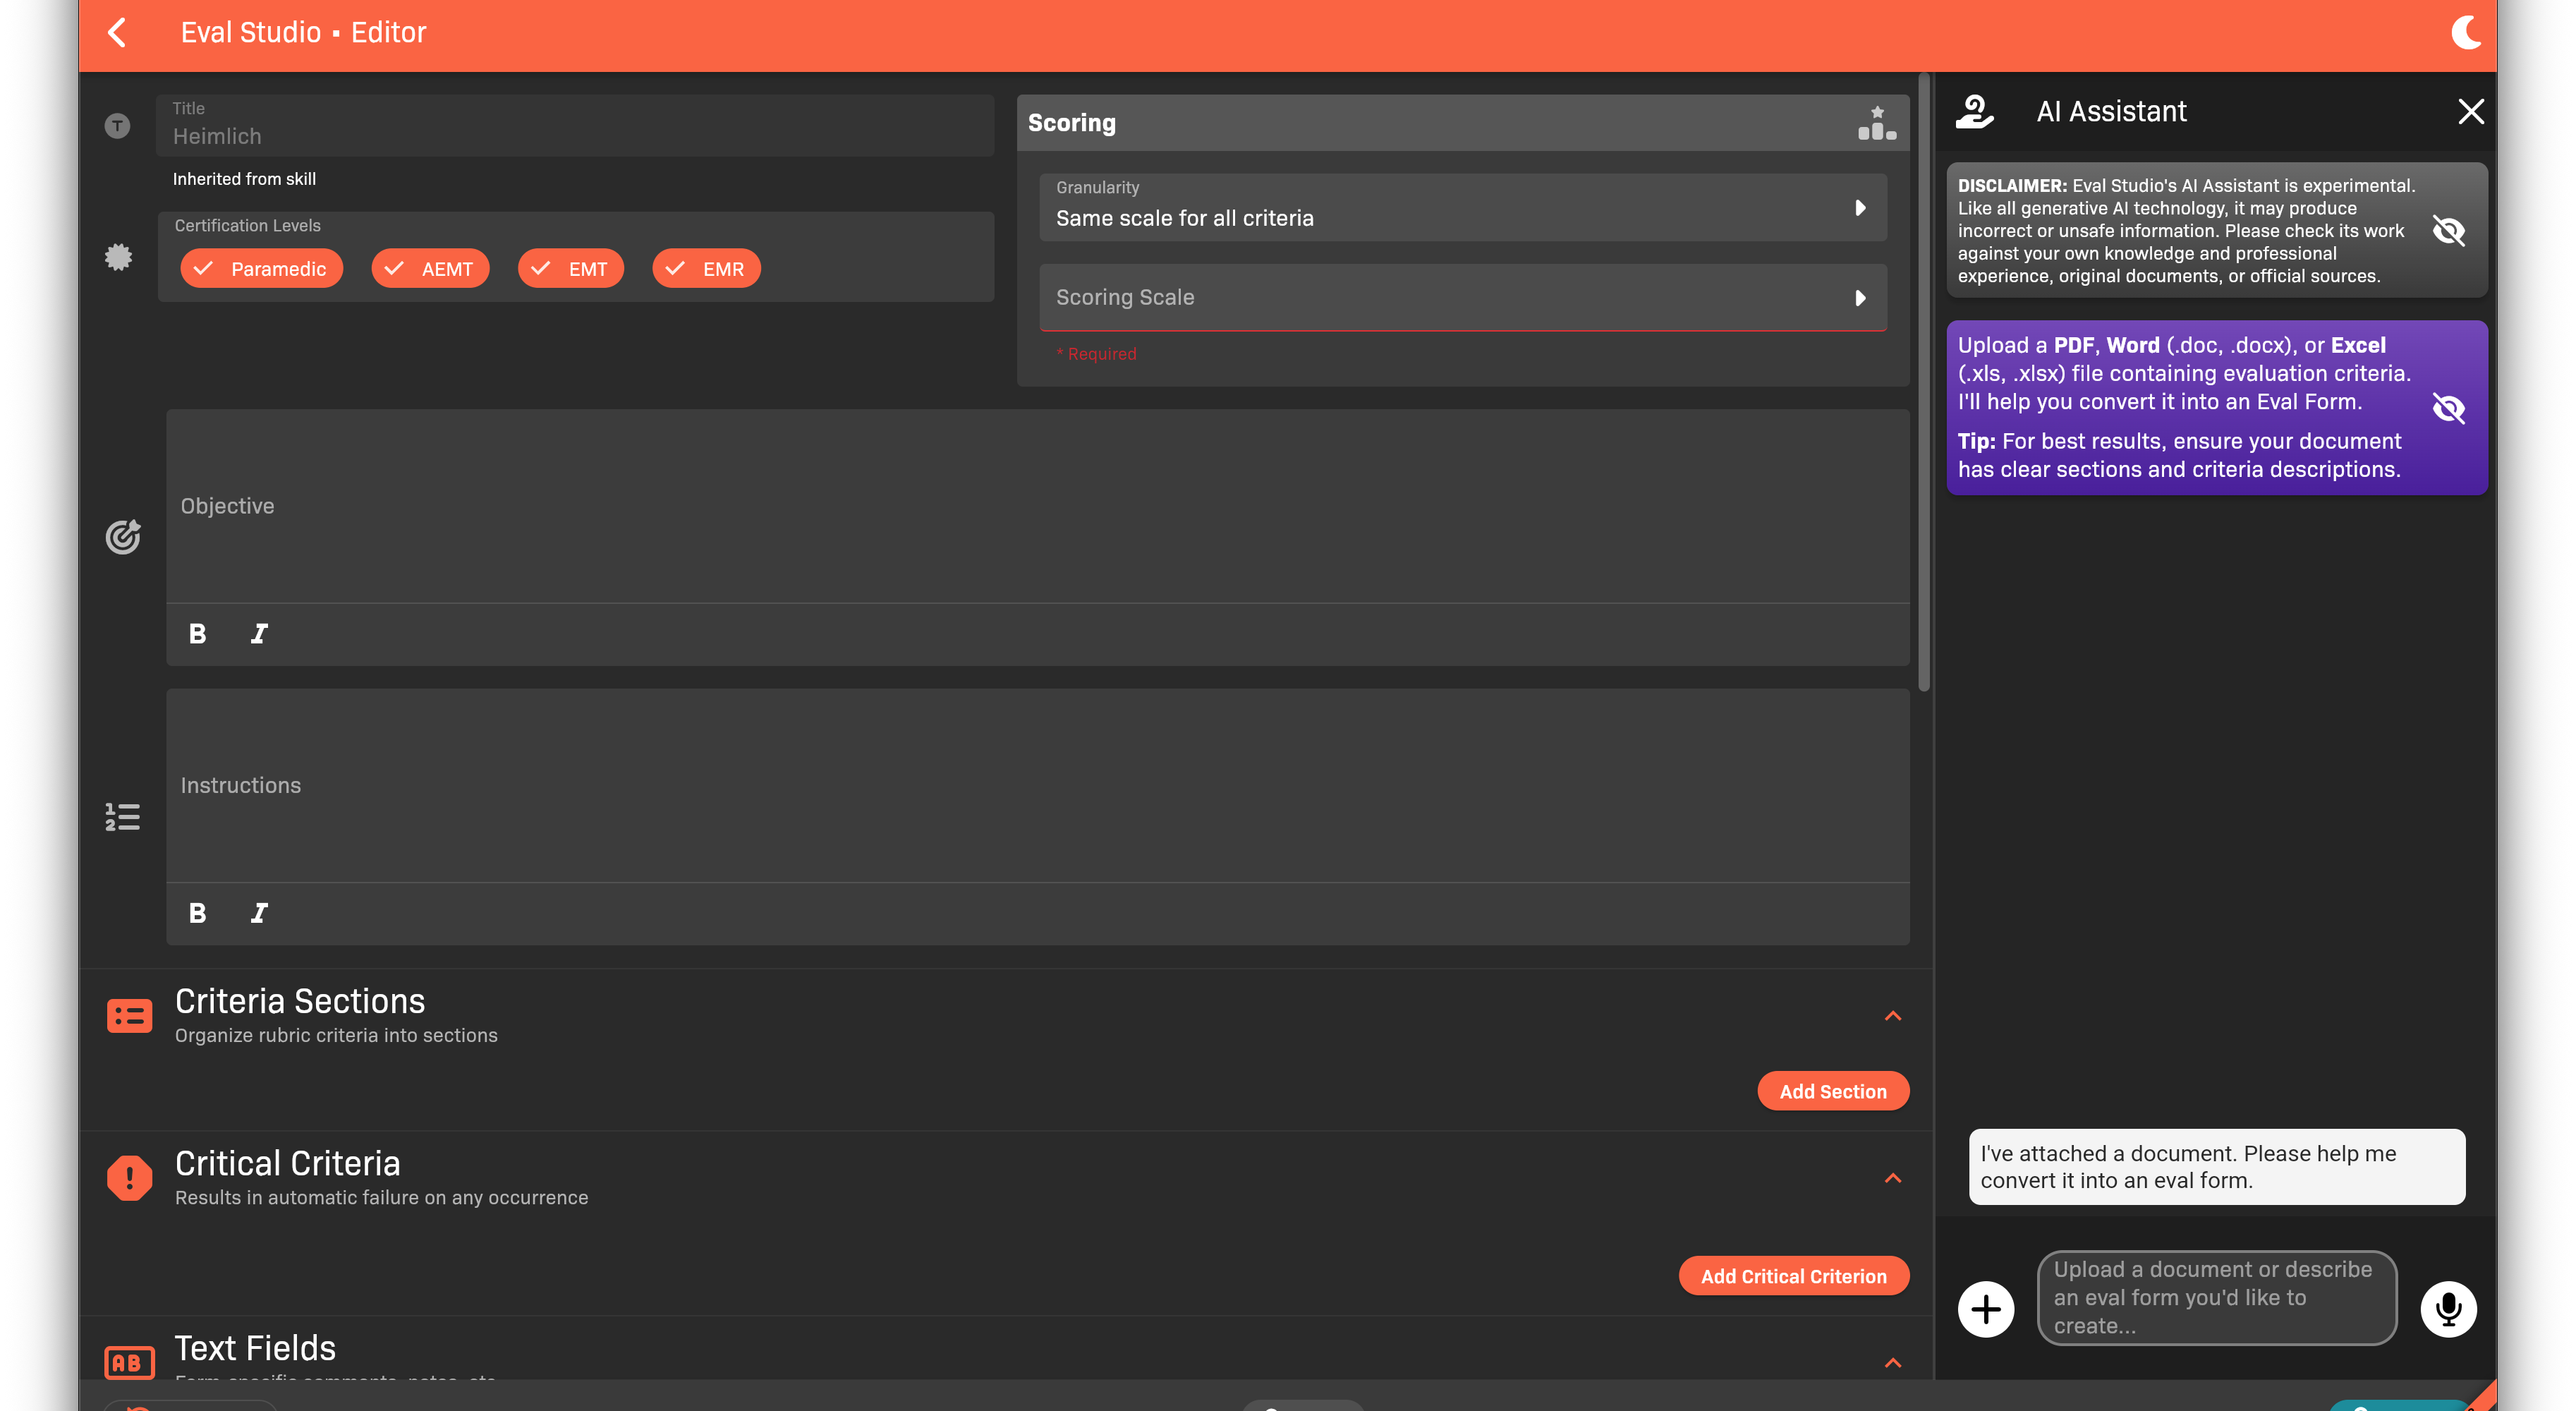
Task: Close the AI Assistant panel
Action: [2470, 112]
